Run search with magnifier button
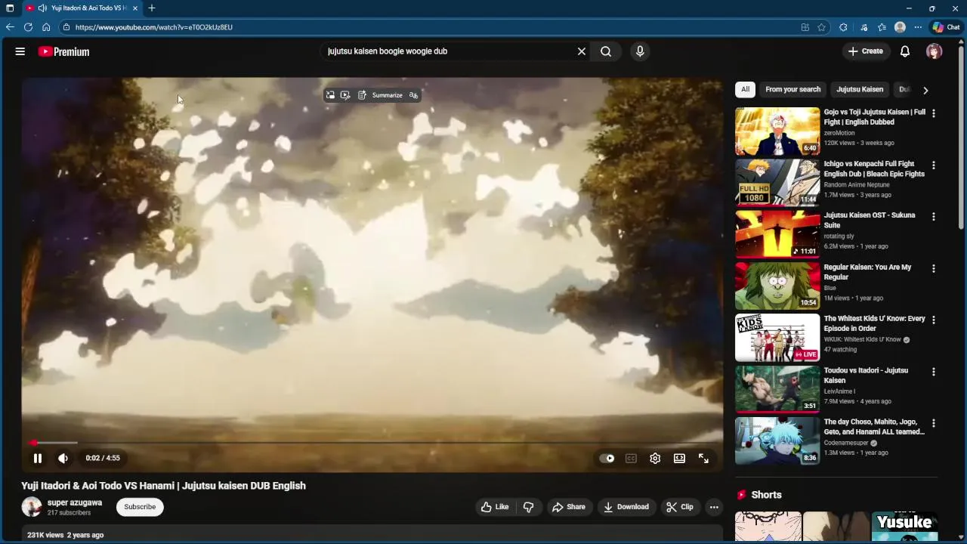The width and height of the screenshot is (967, 544). click(x=606, y=51)
